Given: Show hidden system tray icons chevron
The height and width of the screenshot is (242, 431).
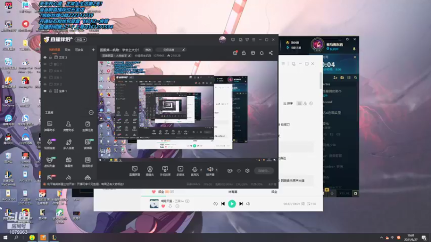Looking at the screenshot, I should pyautogui.click(x=381, y=238).
